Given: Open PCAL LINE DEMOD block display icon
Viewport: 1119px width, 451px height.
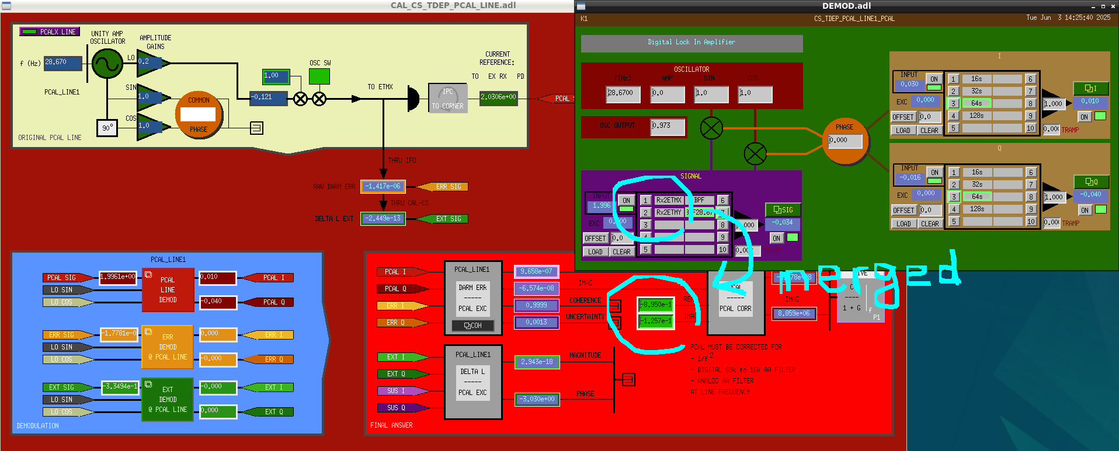Looking at the screenshot, I should pyautogui.click(x=148, y=274).
